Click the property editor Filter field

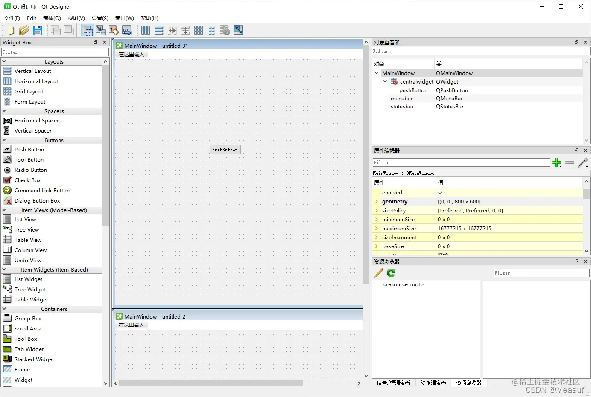(461, 162)
